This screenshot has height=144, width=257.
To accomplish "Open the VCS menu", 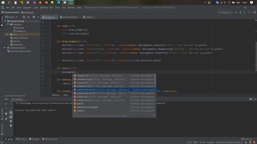I will (64, 8).
